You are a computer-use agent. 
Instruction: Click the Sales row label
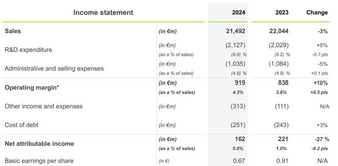pos(12,31)
